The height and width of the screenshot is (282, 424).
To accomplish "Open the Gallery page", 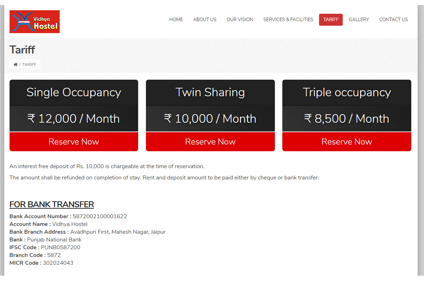I will tap(359, 20).
